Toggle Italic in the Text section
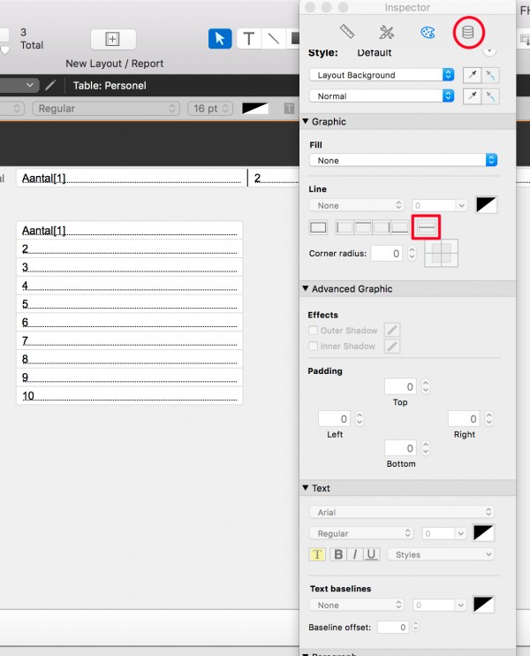 point(355,554)
